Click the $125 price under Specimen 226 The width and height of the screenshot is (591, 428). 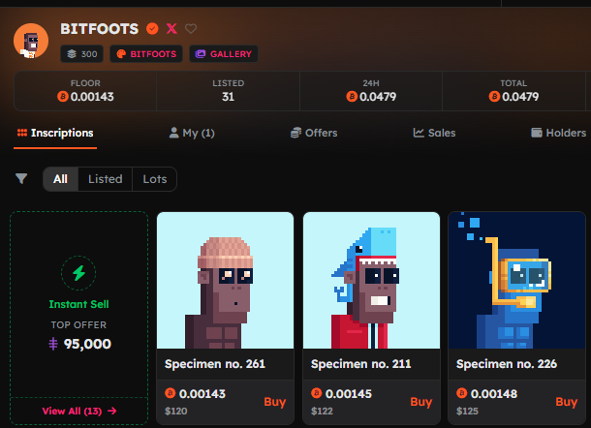point(467,411)
